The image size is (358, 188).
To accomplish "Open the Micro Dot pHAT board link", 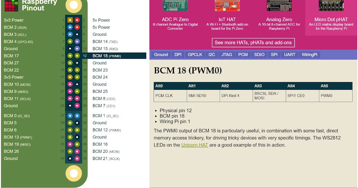I will (x=331, y=20).
